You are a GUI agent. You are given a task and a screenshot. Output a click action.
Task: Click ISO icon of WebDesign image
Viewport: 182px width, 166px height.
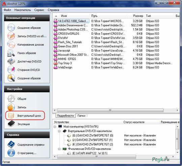56,67
